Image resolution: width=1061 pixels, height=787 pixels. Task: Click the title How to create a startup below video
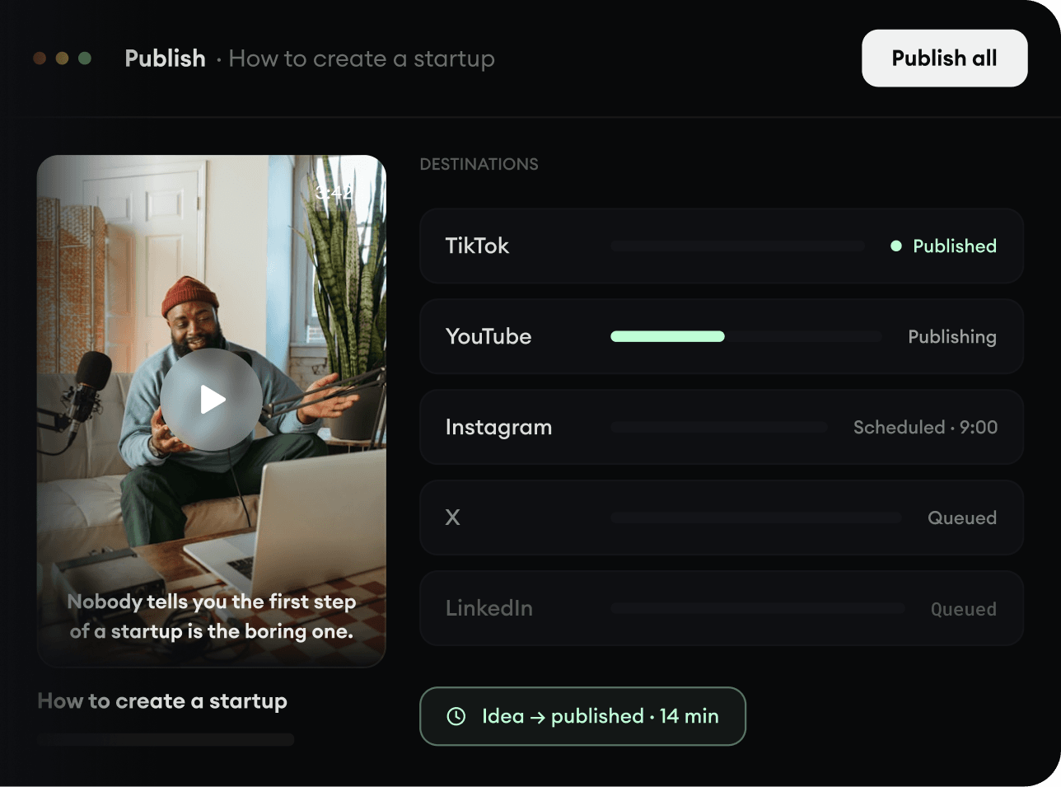click(x=162, y=701)
